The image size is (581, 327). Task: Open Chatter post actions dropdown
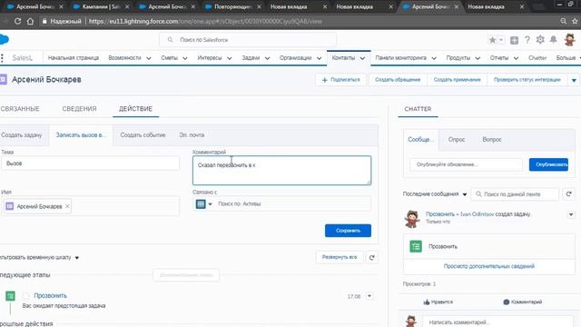click(x=571, y=214)
